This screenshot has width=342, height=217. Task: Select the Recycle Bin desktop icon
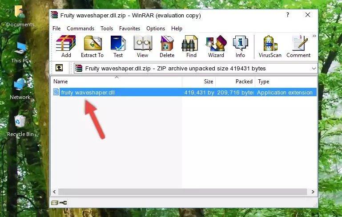(x=20, y=126)
